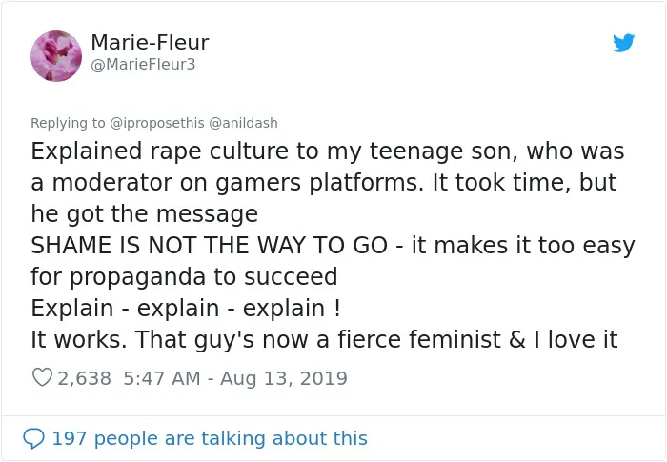The height and width of the screenshot is (462, 667).
Task: Open the @anildash mention
Action: coord(243,123)
